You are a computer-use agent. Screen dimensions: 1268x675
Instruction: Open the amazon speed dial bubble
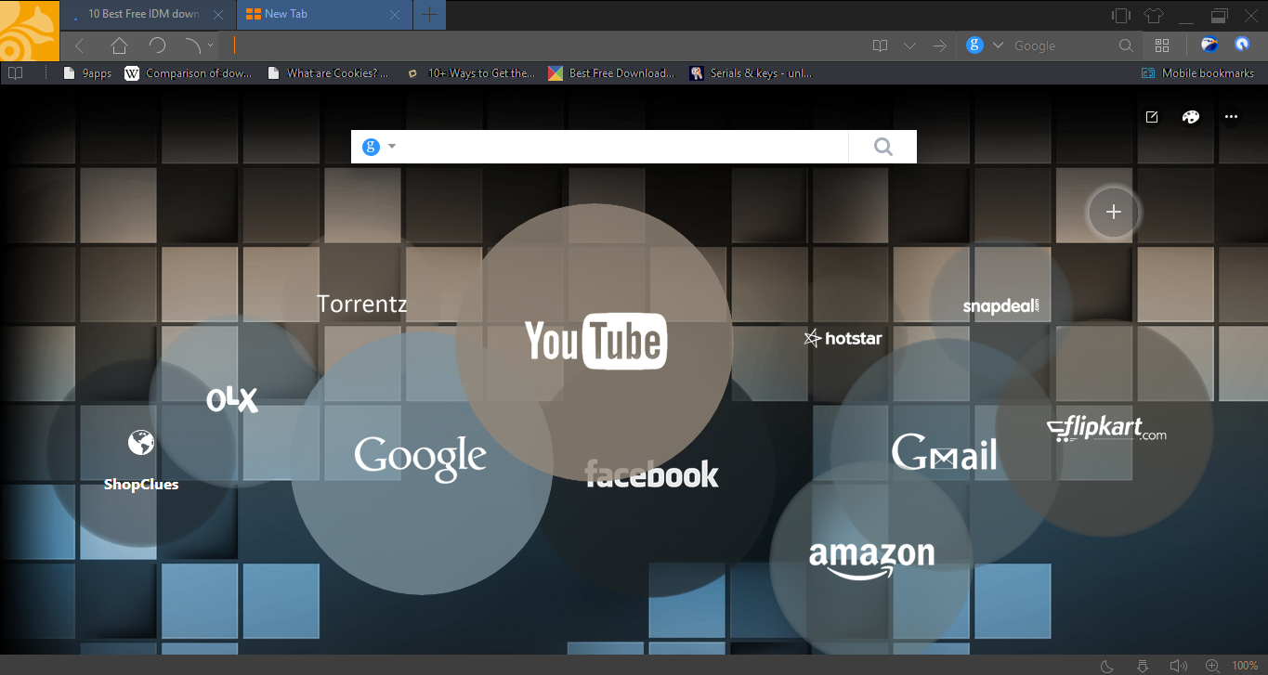coord(871,560)
